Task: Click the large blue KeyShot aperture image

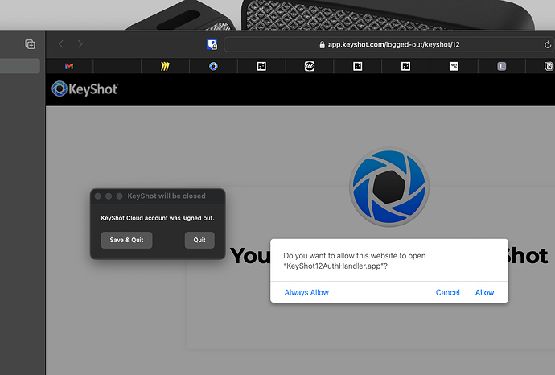Action: [389, 187]
